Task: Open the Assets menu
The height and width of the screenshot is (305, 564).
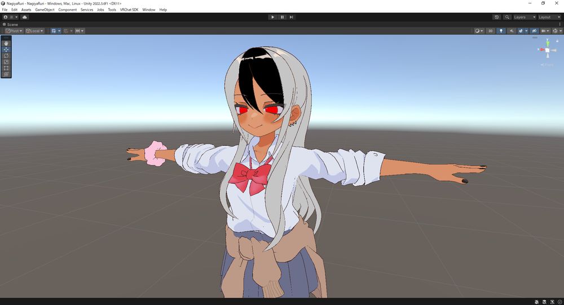Action: coord(27,10)
